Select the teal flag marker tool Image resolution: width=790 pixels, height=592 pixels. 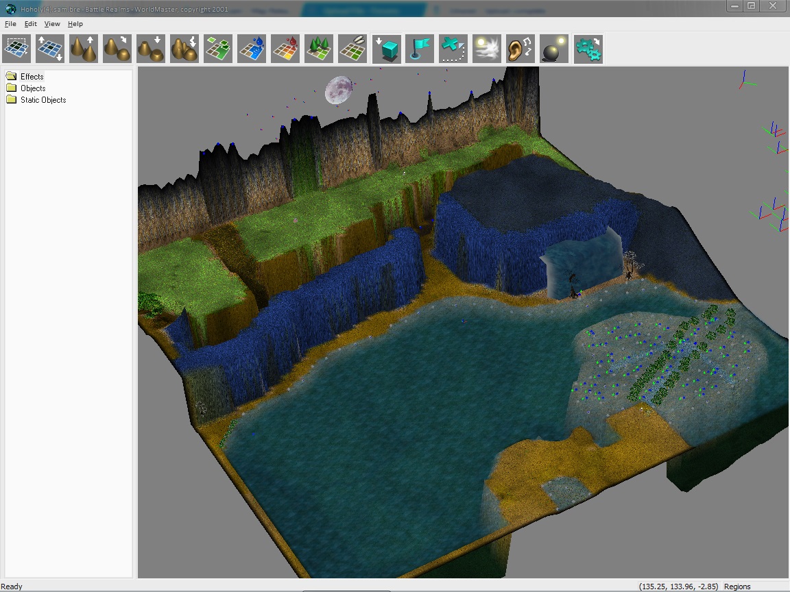pos(420,49)
